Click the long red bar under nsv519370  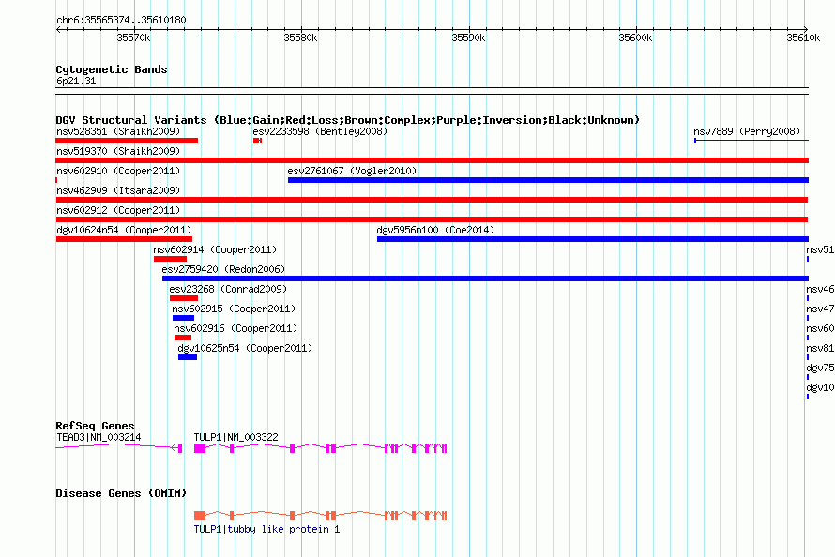pyautogui.click(x=432, y=160)
